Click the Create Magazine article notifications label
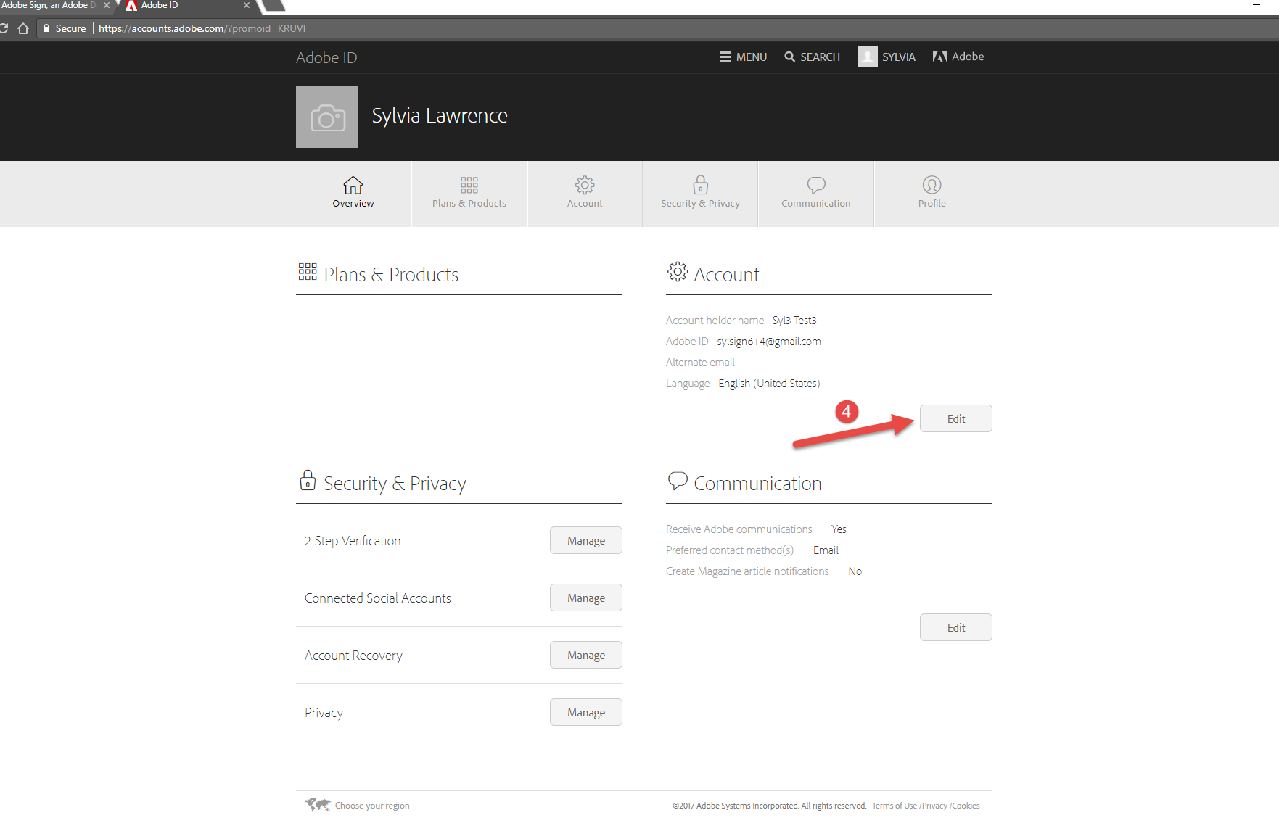 point(747,571)
